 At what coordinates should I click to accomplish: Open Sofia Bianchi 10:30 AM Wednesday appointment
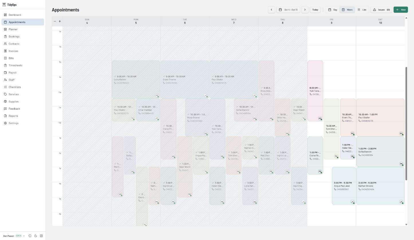tap(246, 110)
